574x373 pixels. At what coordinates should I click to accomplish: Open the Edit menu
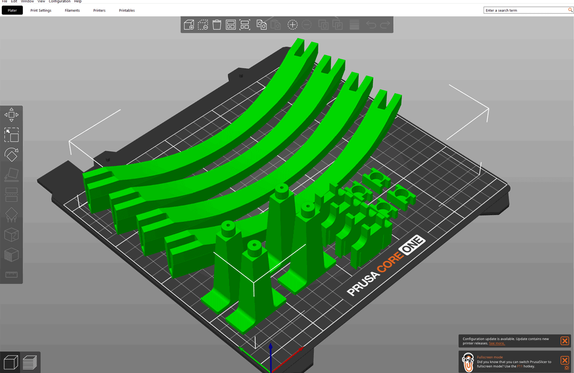[14, 2]
